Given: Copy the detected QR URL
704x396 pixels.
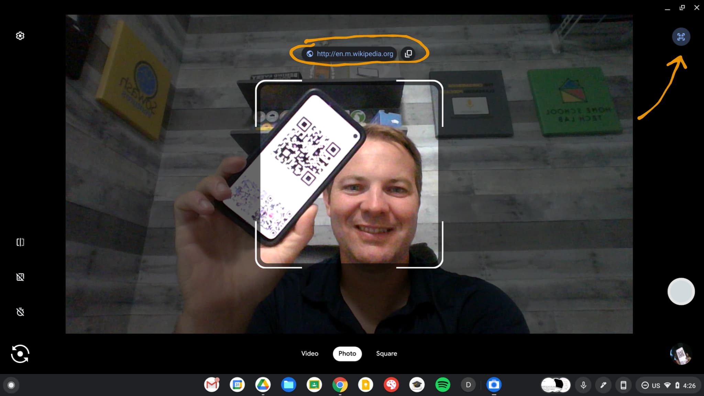Looking at the screenshot, I should pos(408,54).
